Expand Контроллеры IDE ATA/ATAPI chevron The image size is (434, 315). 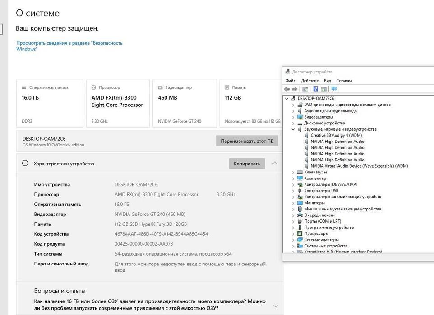[293, 184]
